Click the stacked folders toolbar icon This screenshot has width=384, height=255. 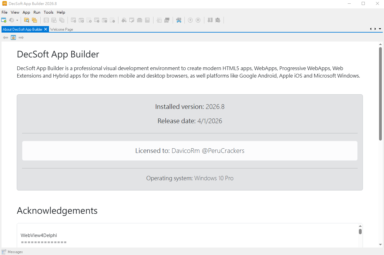34,20
